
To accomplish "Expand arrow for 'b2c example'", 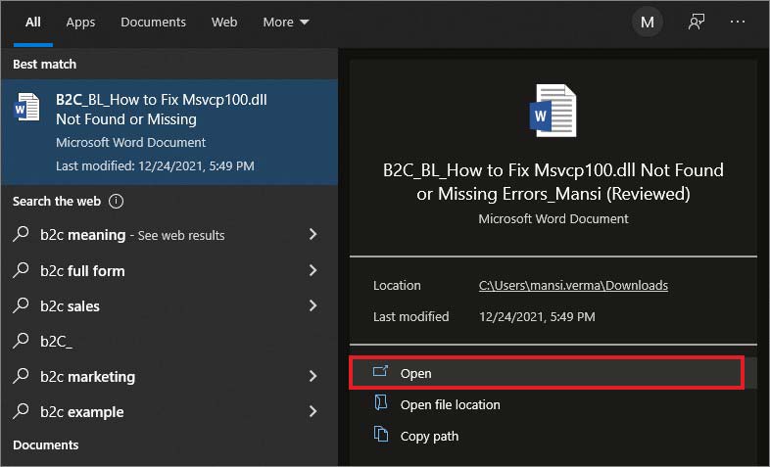I will 313,411.
